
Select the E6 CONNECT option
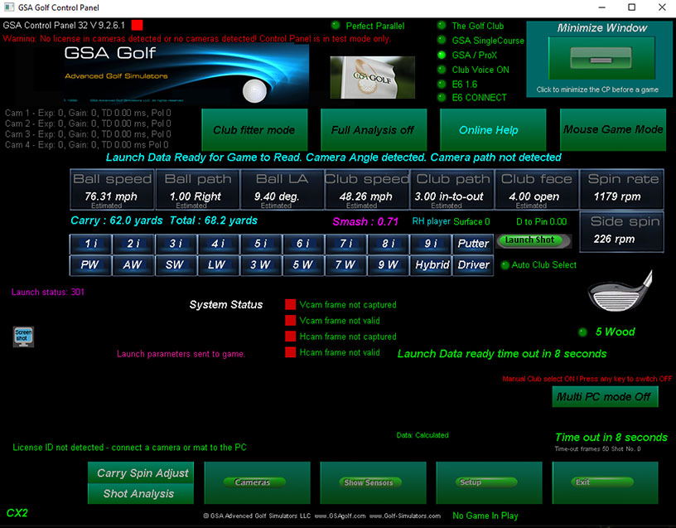[x=442, y=98]
